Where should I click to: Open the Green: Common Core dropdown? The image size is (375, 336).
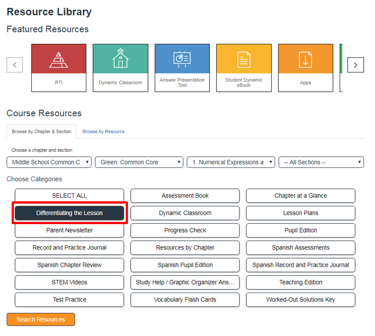coord(139,162)
